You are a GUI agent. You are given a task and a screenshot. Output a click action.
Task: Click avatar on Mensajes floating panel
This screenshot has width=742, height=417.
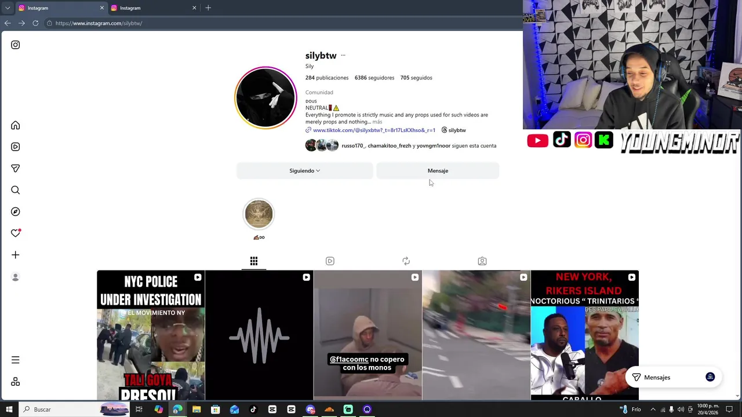click(710, 377)
